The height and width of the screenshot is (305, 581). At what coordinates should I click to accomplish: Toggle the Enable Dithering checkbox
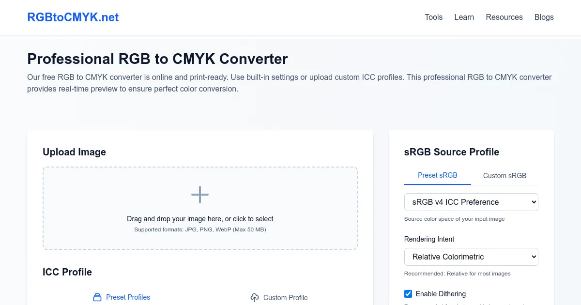pos(408,294)
